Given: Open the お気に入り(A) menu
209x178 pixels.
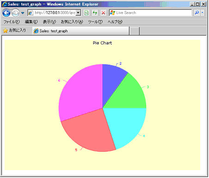Looking at the screenshot, I should pyautogui.click(x=72, y=22).
